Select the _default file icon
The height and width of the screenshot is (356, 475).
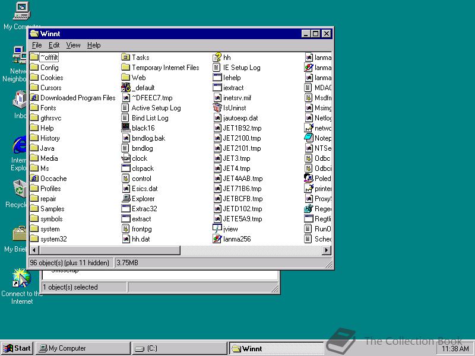coord(126,88)
